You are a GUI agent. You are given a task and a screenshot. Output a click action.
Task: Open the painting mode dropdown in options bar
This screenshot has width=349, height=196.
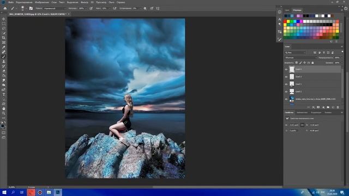tap(55, 9)
